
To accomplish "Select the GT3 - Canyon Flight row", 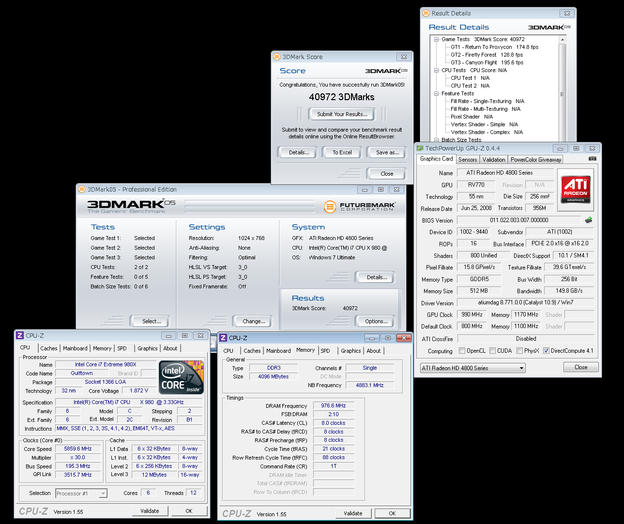I will pos(487,62).
